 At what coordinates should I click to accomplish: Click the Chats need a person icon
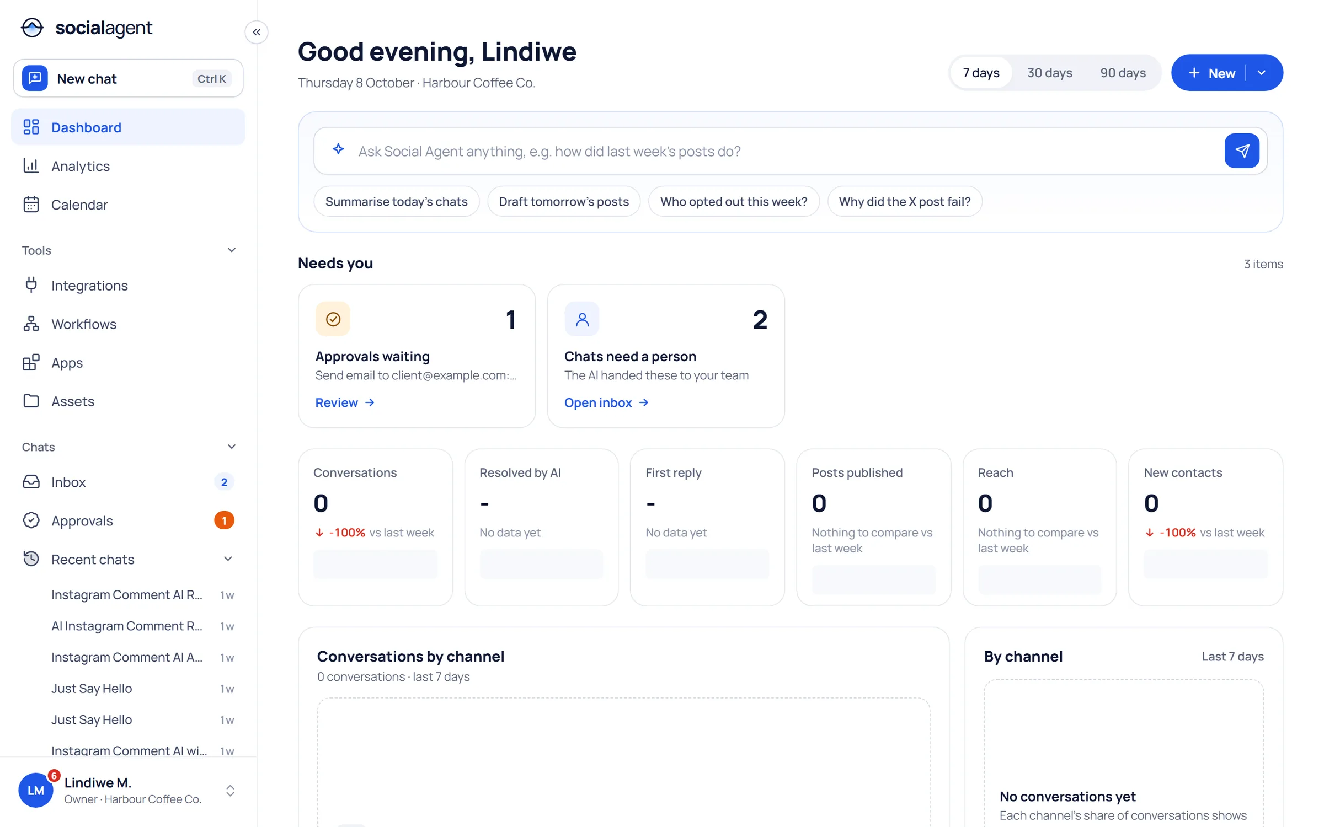click(x=581, y=319)
